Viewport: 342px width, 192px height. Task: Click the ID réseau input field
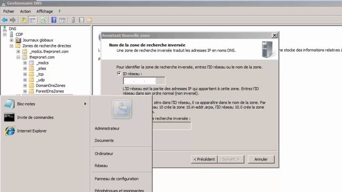144,81
